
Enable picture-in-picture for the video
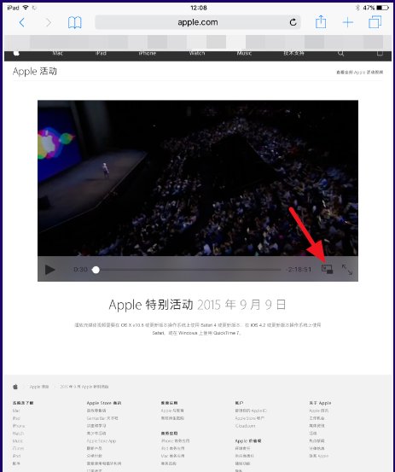[x=327, y=269]
